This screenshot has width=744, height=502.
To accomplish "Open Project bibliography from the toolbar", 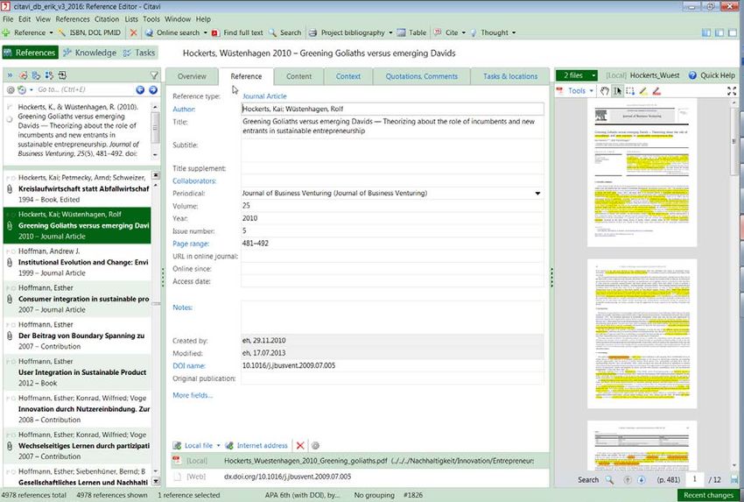I will (347, 32).
